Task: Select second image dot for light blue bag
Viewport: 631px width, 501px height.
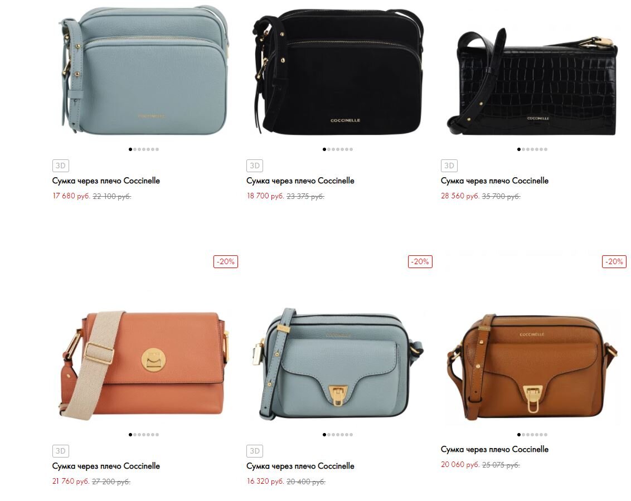Action: (135, 149)
